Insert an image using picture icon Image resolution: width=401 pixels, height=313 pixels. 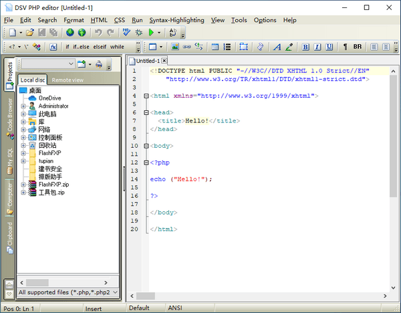point(174,47)
